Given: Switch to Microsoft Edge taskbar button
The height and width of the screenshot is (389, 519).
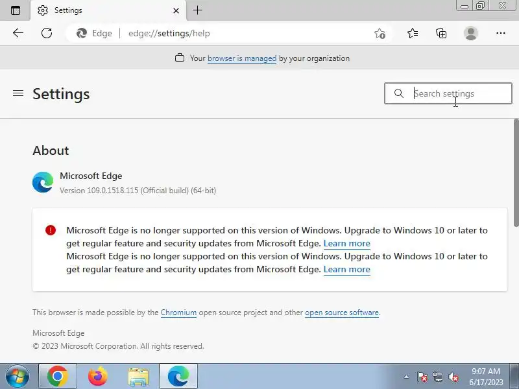Looking at the screenshot, I should click(x=178, y=377).
